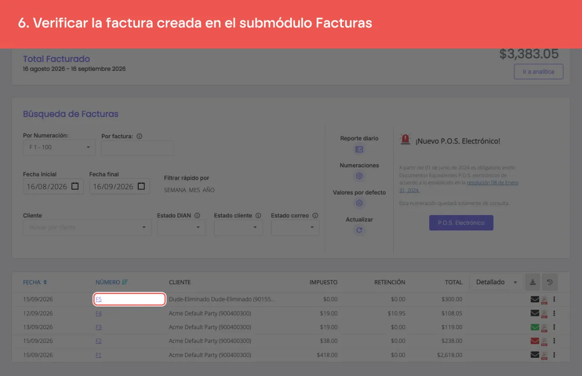Screen dimensions: 582x376
Task: Click the Fecha inicial date field 16/08/2026
Action: (53, 186)
